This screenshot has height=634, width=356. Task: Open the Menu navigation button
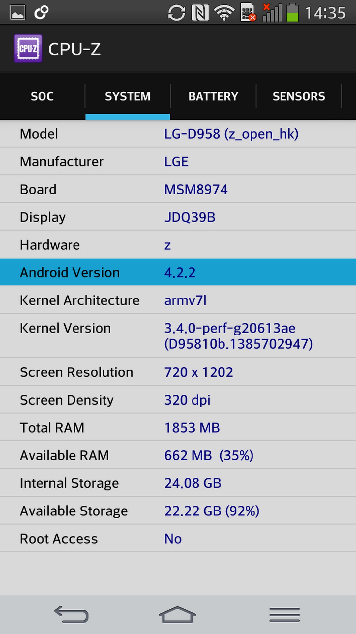(284, 615)
